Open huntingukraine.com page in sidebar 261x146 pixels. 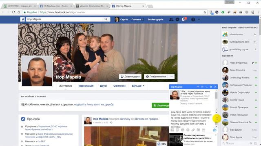click(x=239, y=42)
